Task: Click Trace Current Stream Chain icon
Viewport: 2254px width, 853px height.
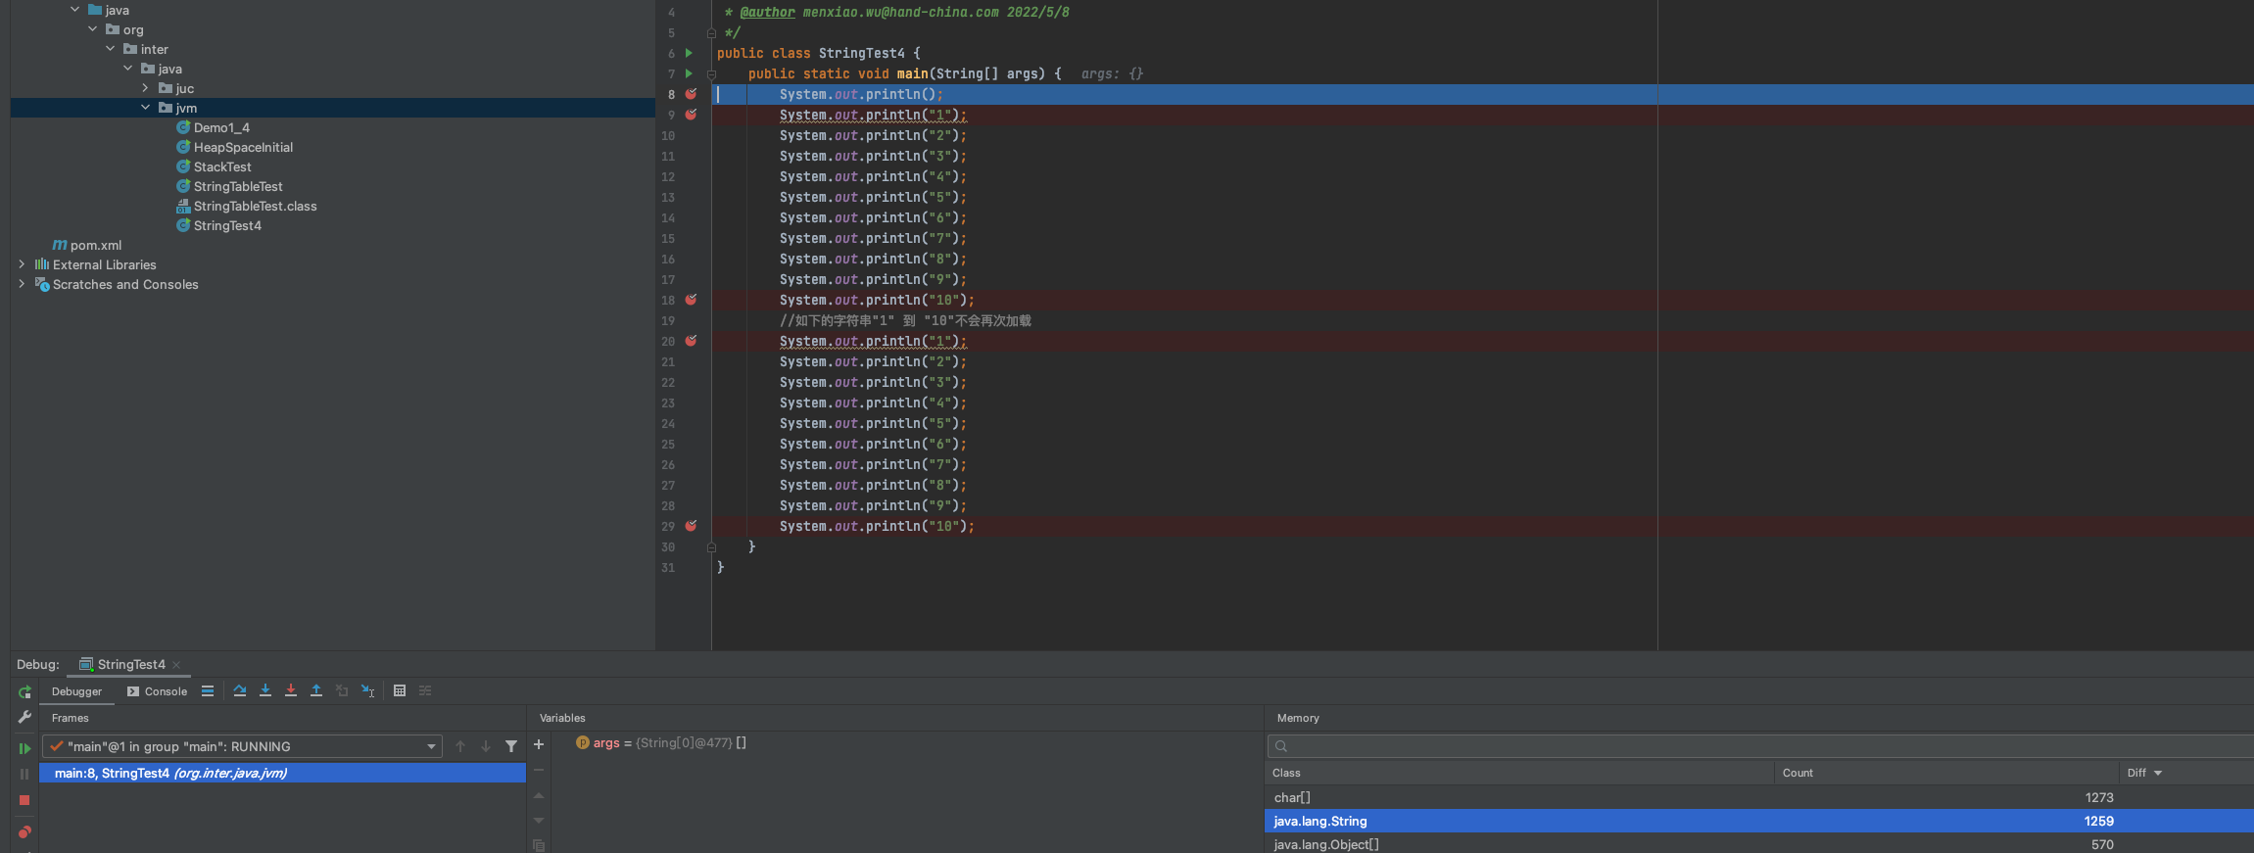Action: point(425,690)
